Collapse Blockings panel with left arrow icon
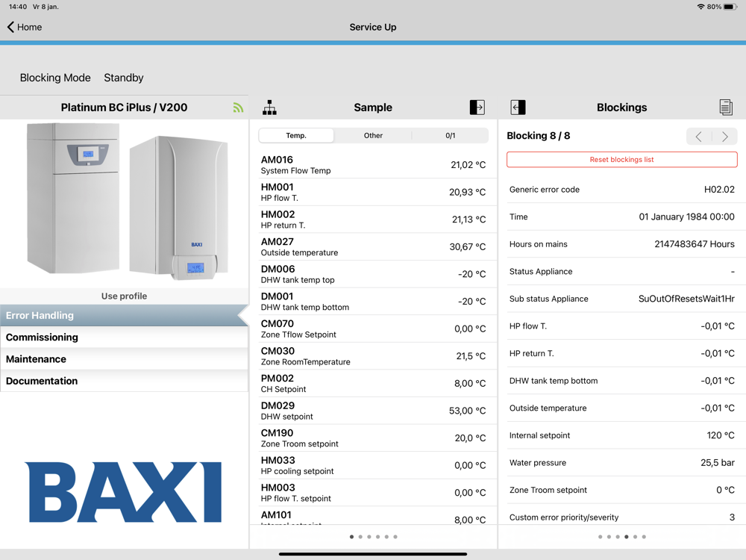 pos(518,107)
